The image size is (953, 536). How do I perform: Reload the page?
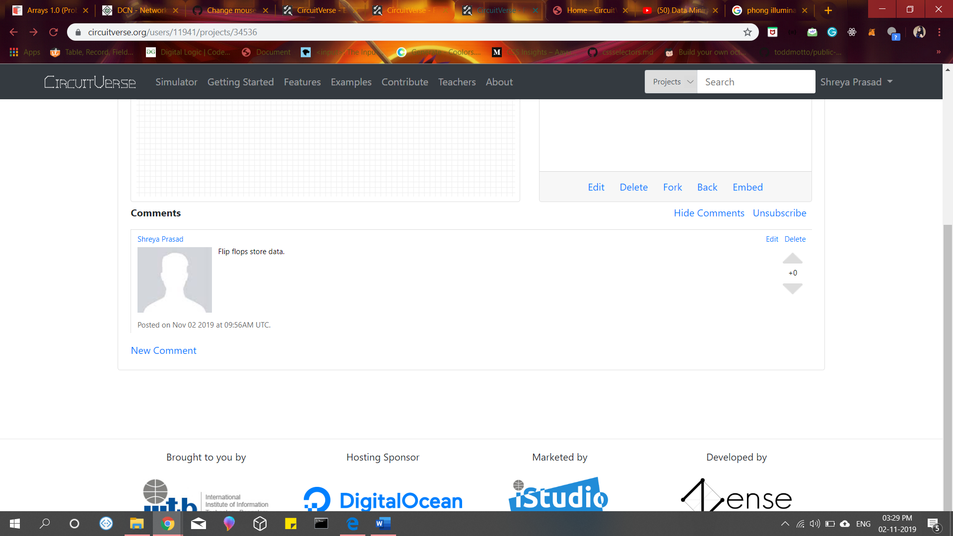point(54,32)
